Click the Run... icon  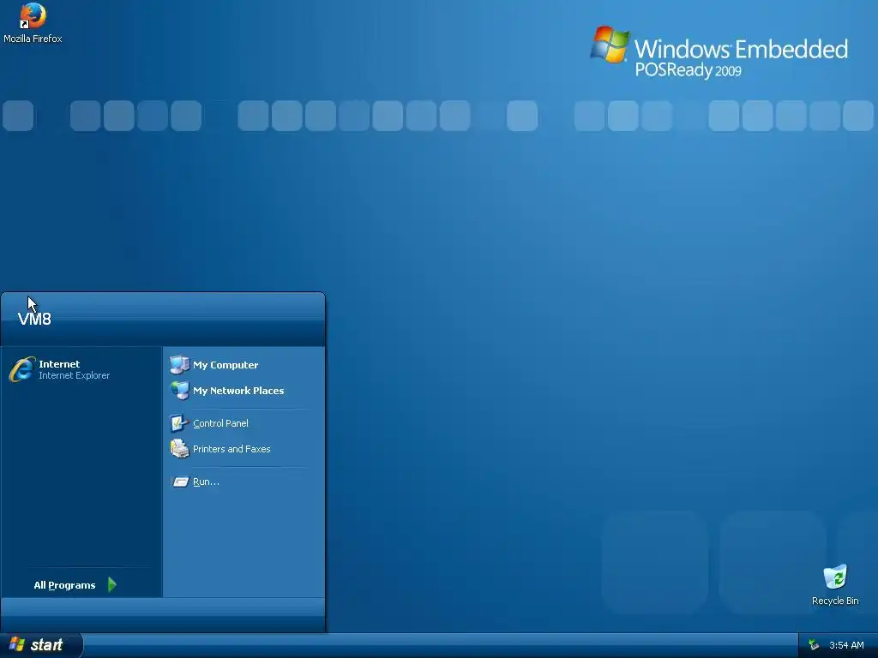[x=180, y=482]
